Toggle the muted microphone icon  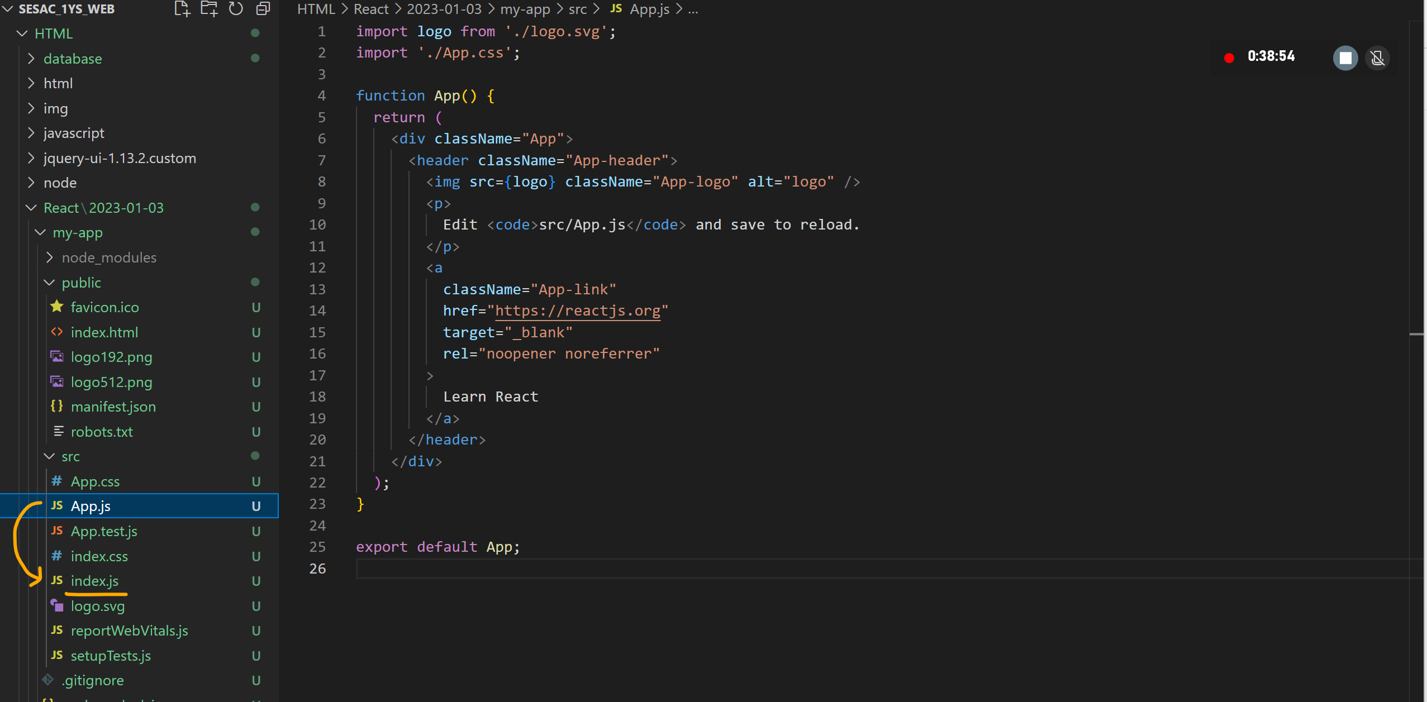tap(1377, 58)
